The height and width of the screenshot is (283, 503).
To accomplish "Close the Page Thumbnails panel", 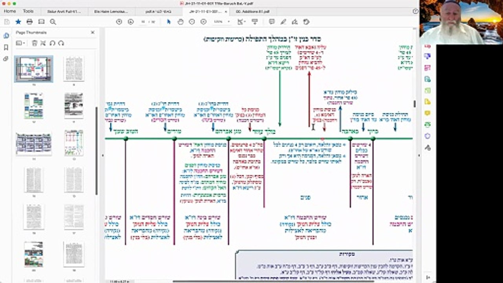I will 93,33.
